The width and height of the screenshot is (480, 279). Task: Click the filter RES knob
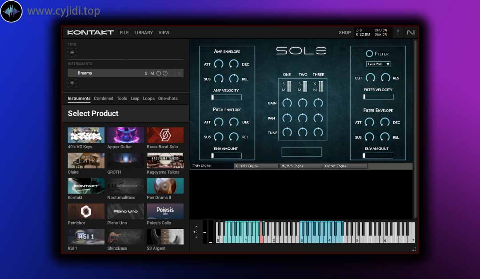click(x=385, y=78)
